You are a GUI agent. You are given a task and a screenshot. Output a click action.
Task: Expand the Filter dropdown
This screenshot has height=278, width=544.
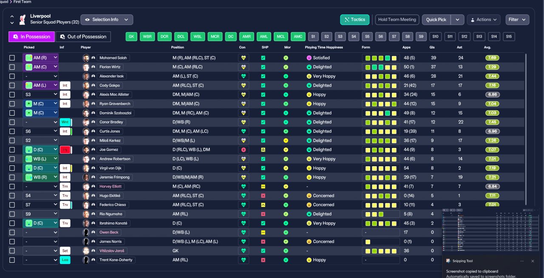coord(517,20)
